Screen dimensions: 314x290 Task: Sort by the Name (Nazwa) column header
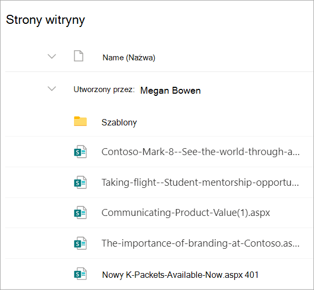point(129,58)
